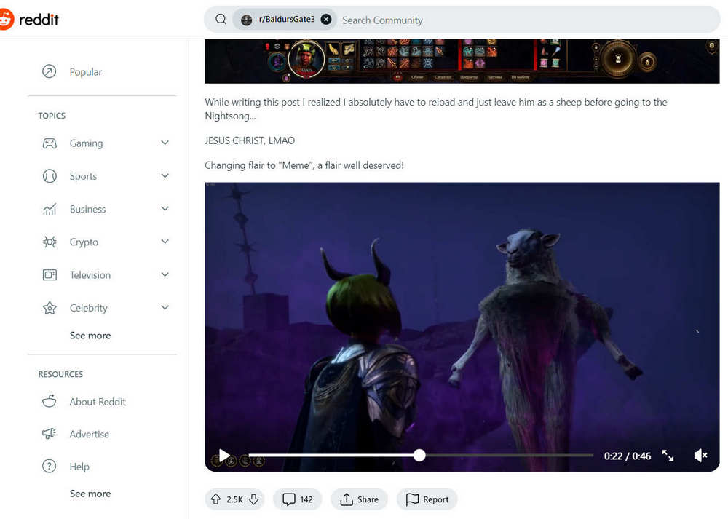Expand the Sports topic chevron
The image size is (728, 519).
pyautogui.click(x=165, y=176)
